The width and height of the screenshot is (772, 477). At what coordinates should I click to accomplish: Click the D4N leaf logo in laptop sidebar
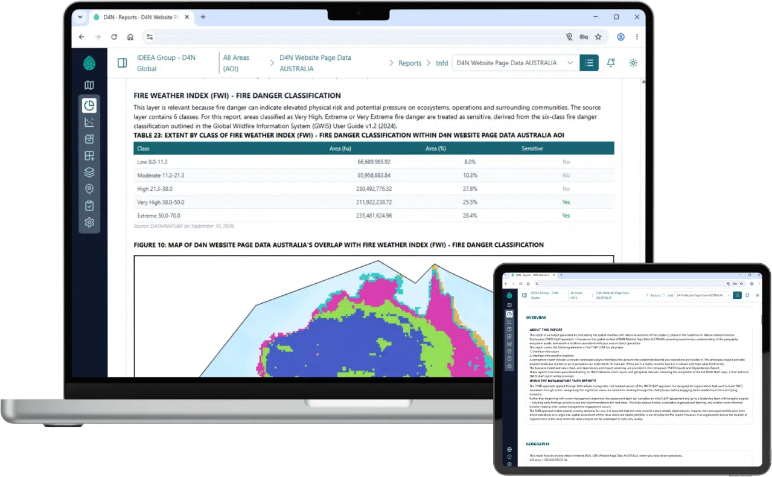point(89,63)
